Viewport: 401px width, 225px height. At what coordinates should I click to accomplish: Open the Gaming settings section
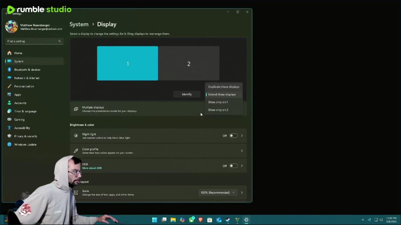click(x=34, y=119)
